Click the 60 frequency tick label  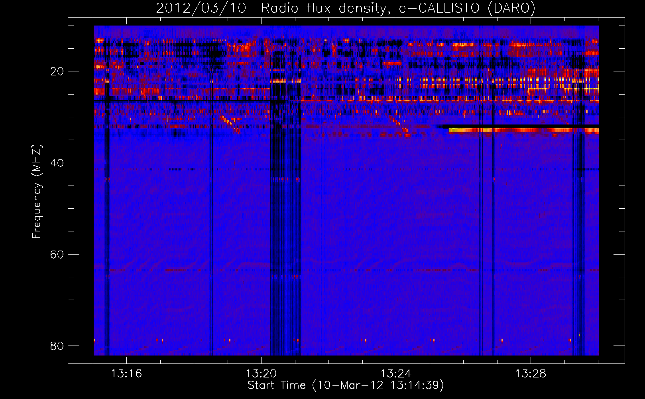[57, 255]
